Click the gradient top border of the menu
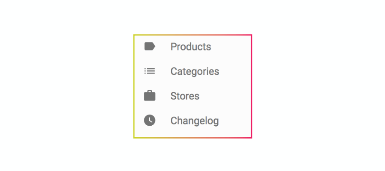385x171 pixels. [x=193, y=35]
